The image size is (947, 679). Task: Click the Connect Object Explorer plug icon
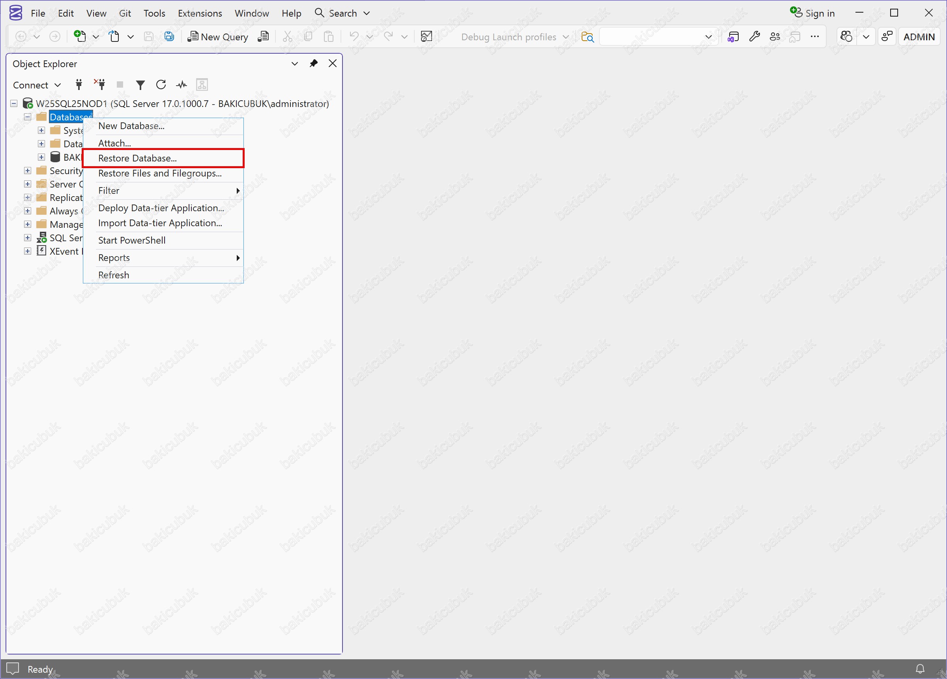point(79,85)
